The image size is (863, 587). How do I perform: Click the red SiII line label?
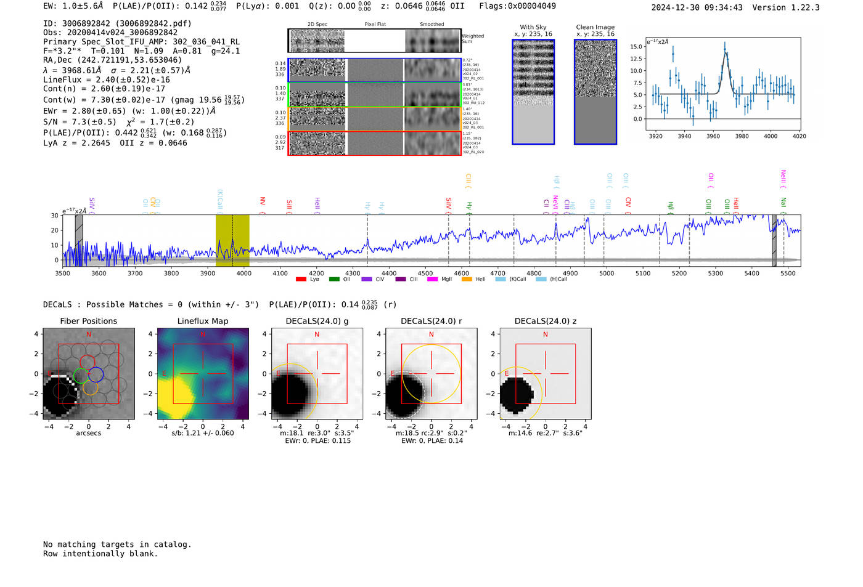[289, 206]
